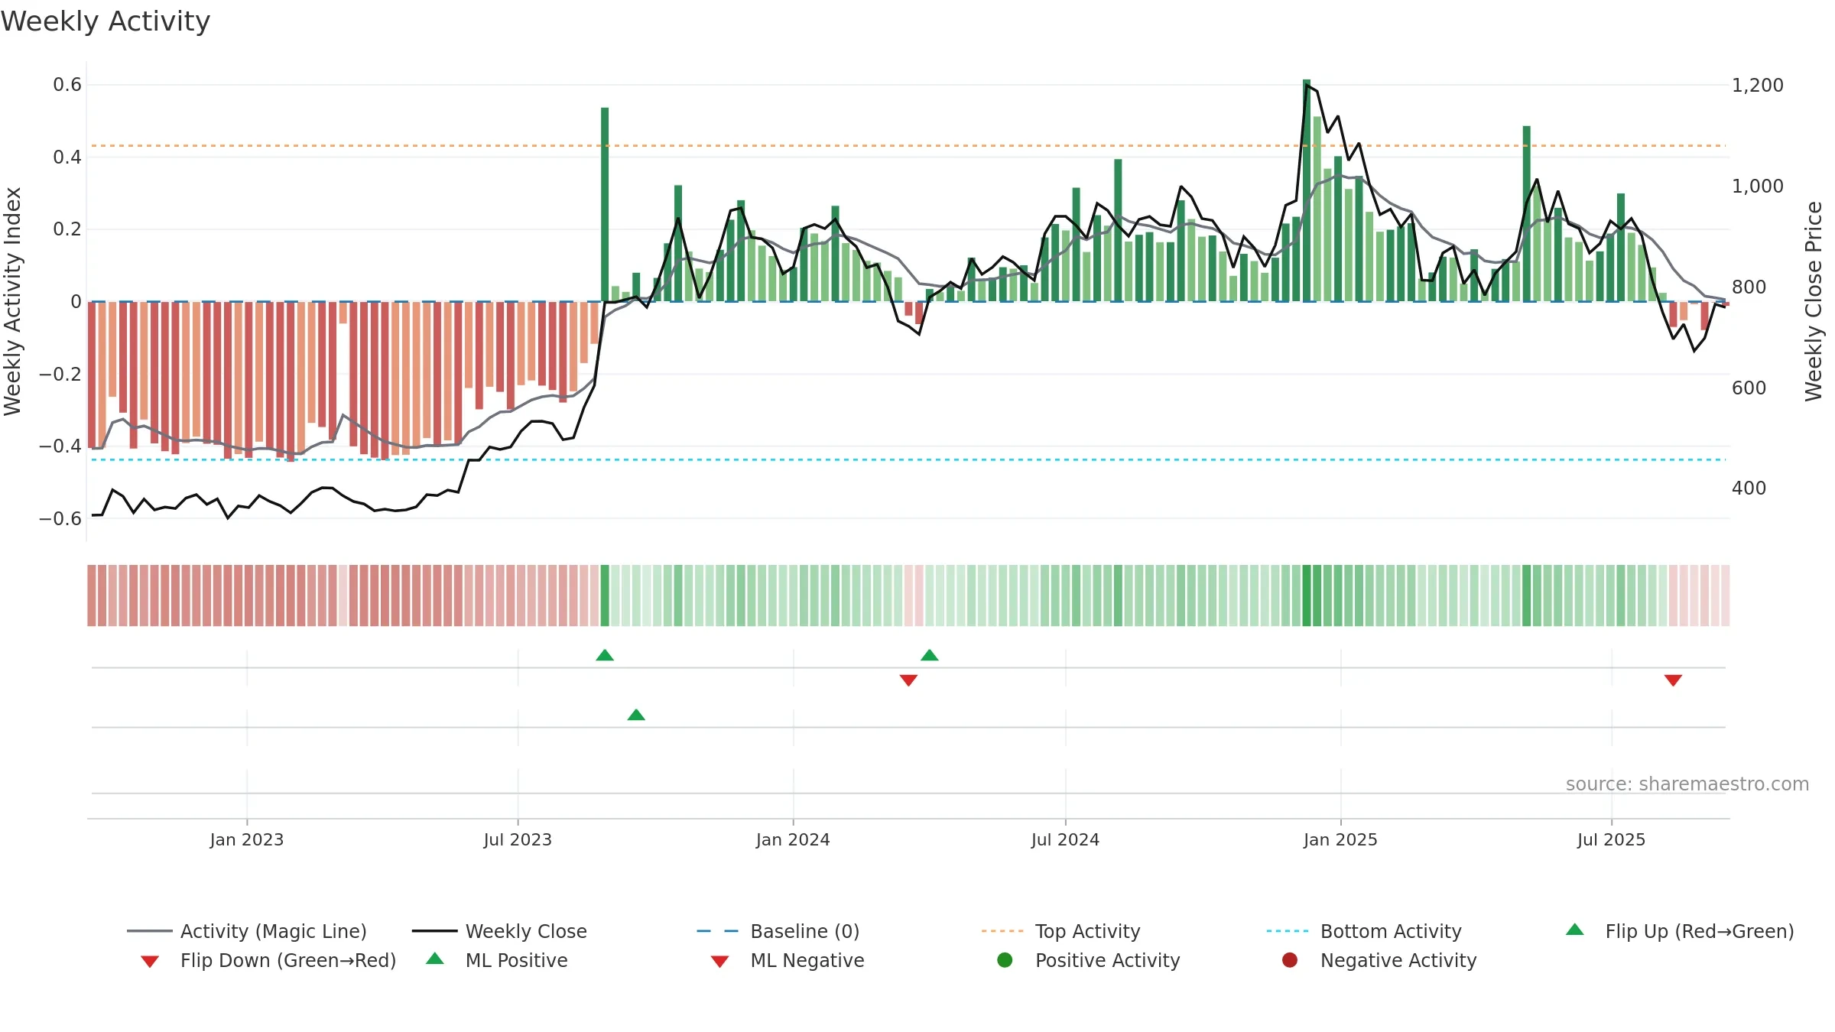
Task: Click the 0.6 left-axis tick label
Action: point(67,85)
